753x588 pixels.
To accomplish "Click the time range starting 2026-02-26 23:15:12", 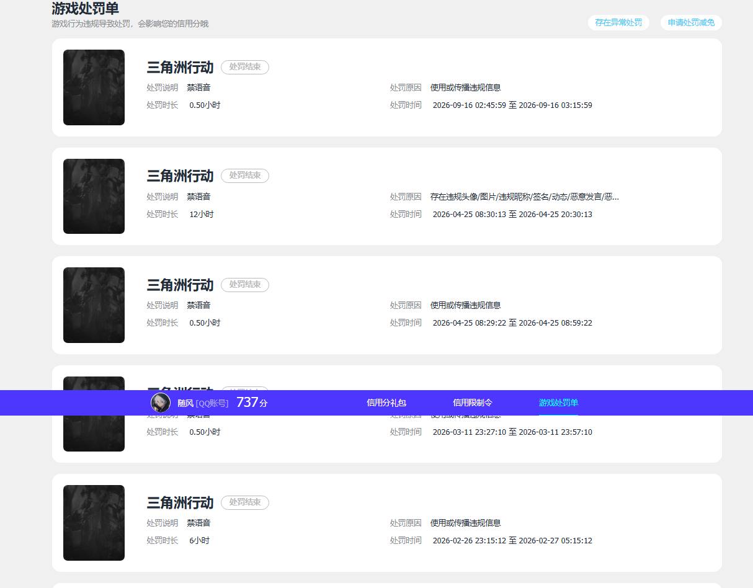I will 512,541.
